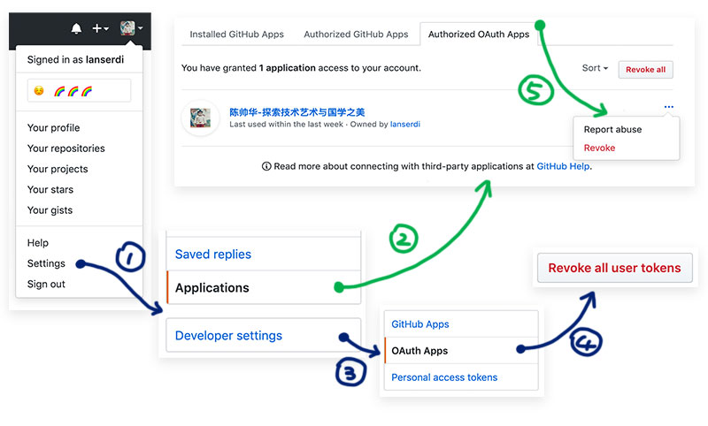The height and width of the screenshot is (426, 708).
Task: Select Applications in settings sidebar
Action: point(264,287)
